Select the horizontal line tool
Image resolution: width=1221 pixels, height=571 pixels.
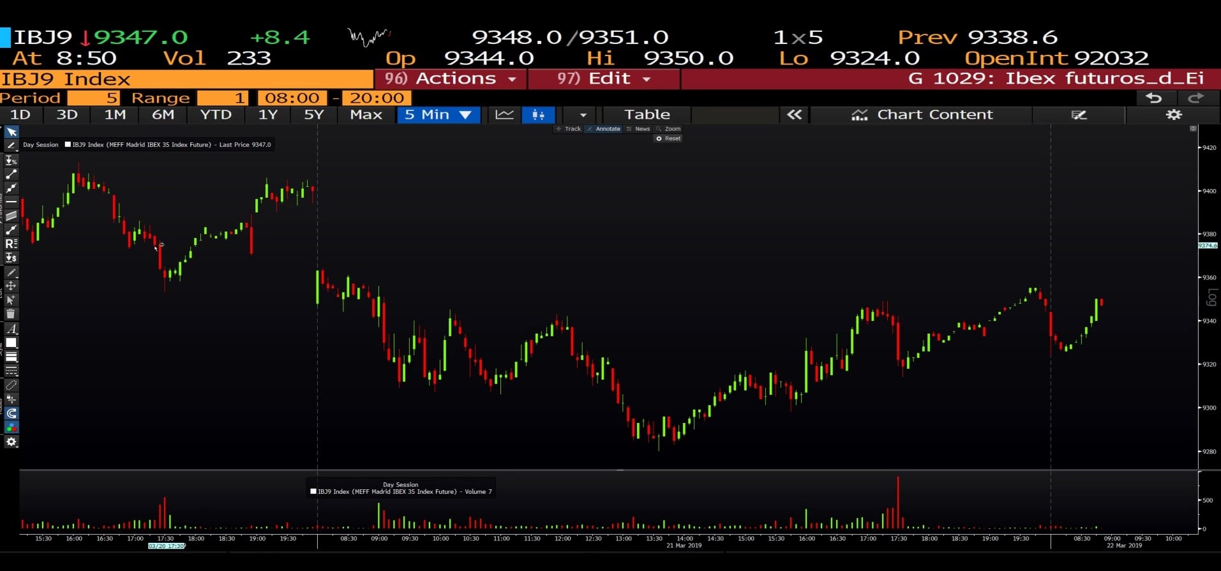pos(11,202)
